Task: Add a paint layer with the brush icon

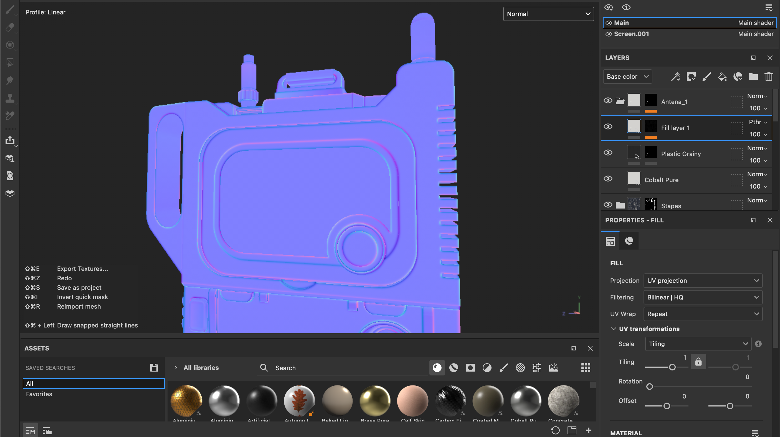Action: (706, 77)
